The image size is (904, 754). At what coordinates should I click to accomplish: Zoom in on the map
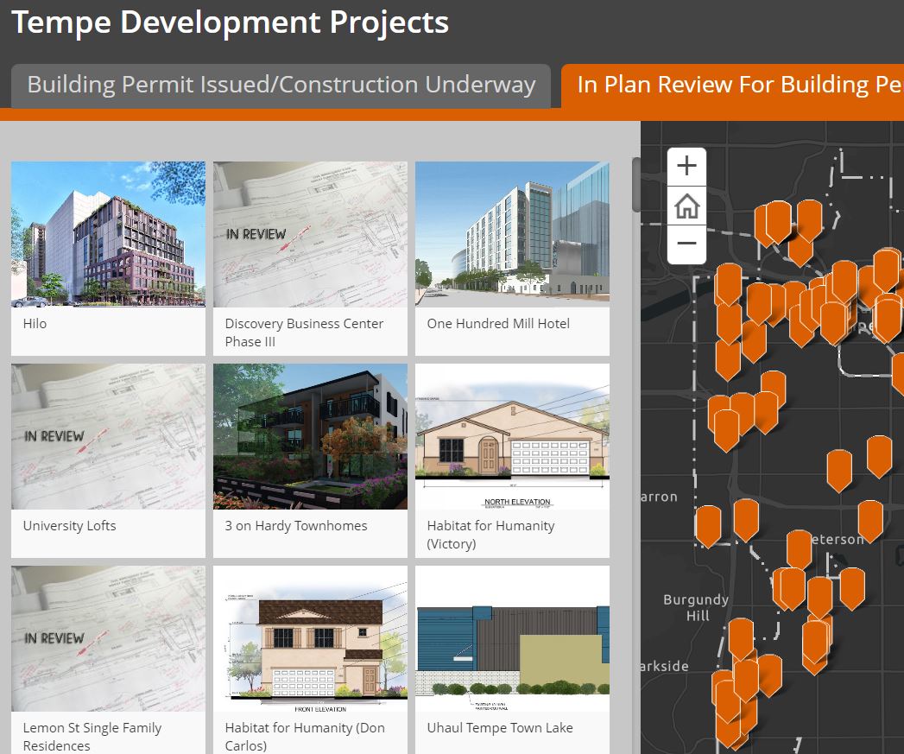[686, 166]
